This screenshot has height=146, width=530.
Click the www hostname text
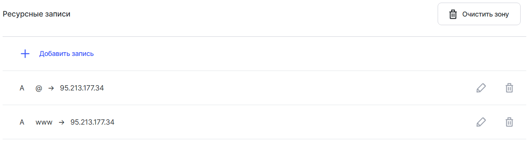pyautogui.click(x=44, y=122)
